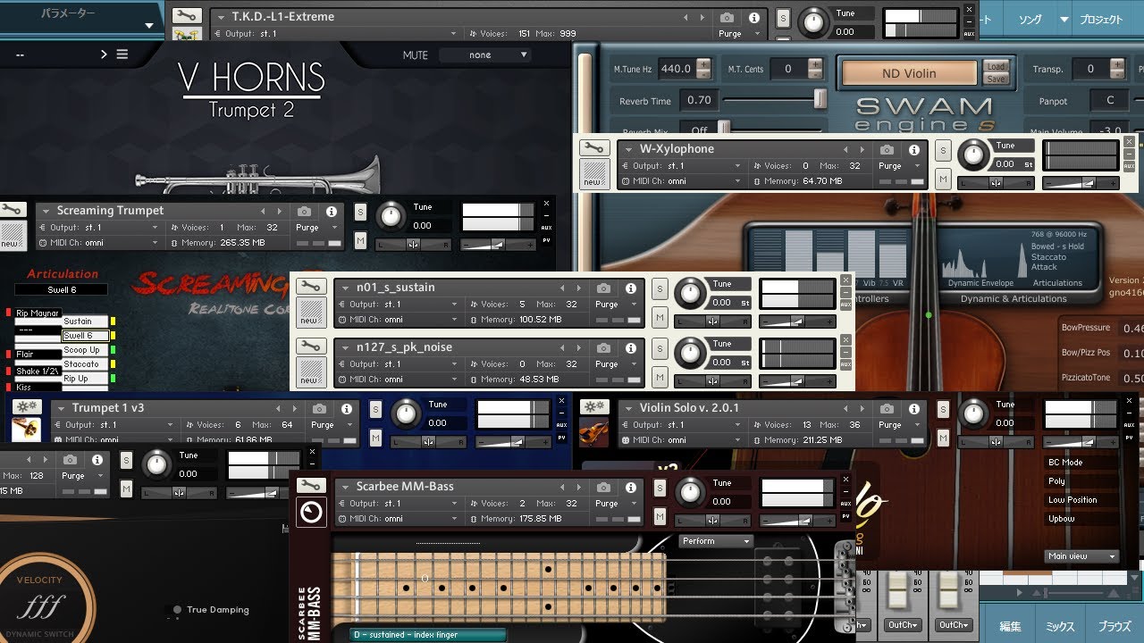Open wrench edit mode for Screaming Trumpet
Screen dimensions: 1144x643
(x=13, y=210)
